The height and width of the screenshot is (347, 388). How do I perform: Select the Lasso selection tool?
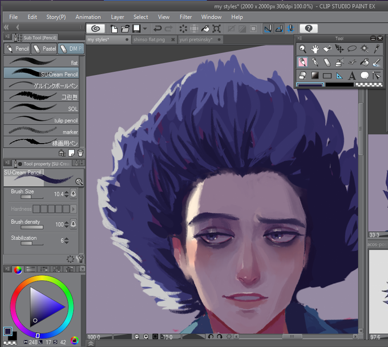(352, 49)
